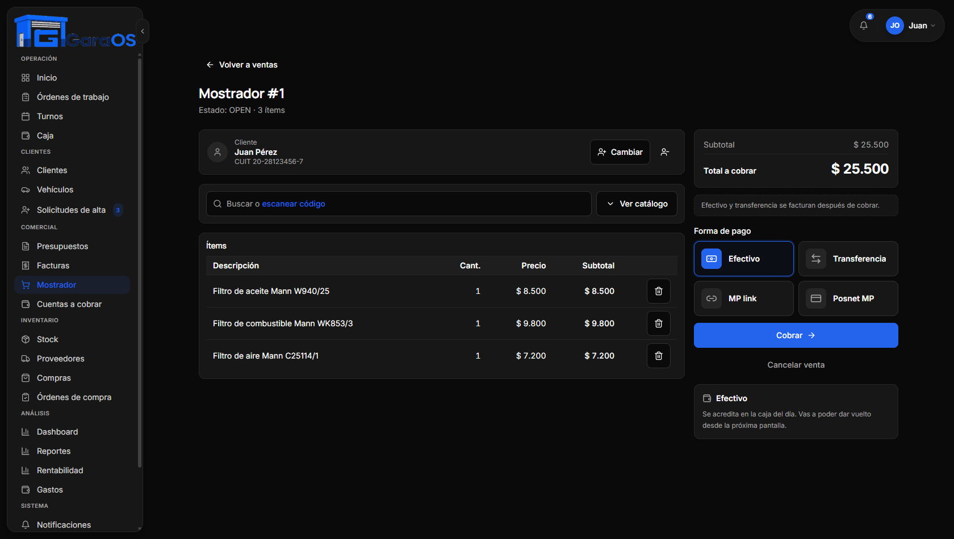Select Transferencia payment method
Viewport: 954px width, 539px height.
848,259
